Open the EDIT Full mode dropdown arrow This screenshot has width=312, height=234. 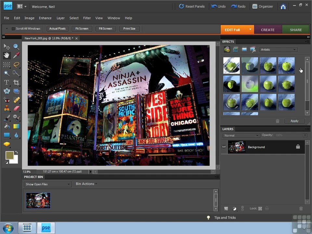coord(250,30)
